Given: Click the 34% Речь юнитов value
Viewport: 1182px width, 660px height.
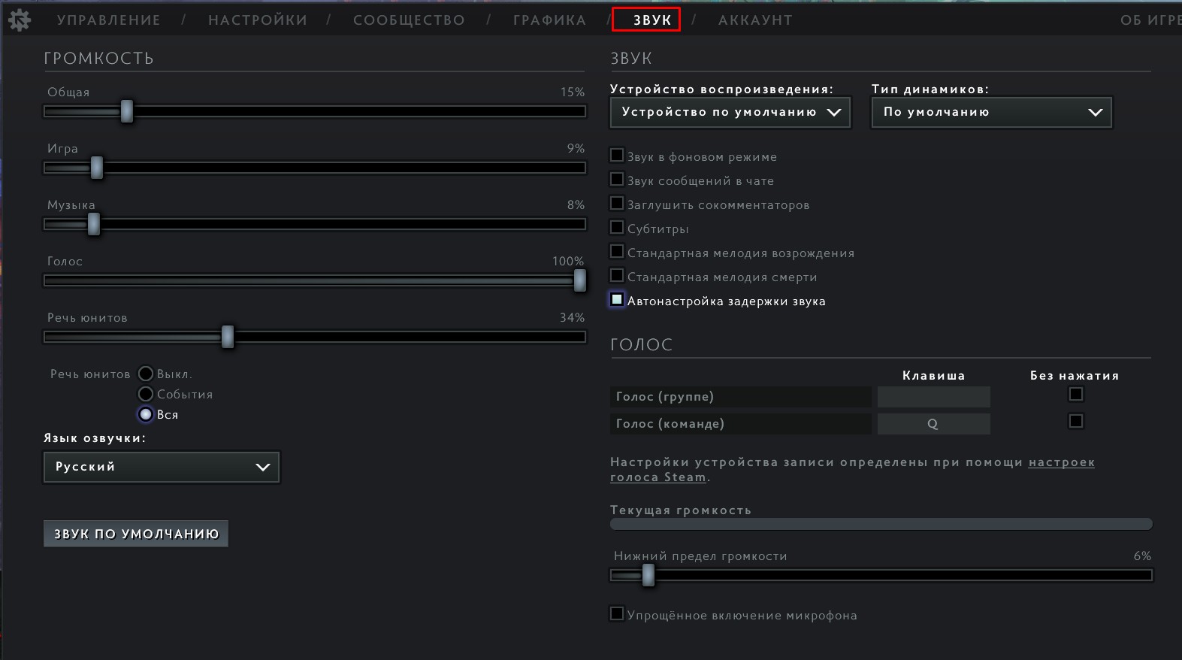Looking at the screenshot, I should click(x=572, y=317).
